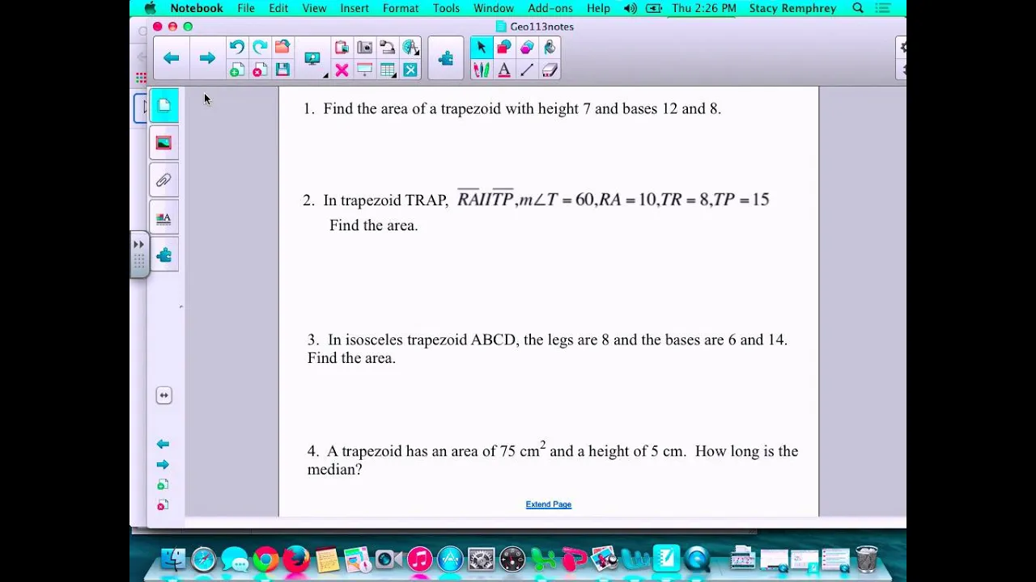This screenshot has height=582, width=1036.
Task: Open the document camera tool
Action: pyautogui.click(x=388, y=48)
